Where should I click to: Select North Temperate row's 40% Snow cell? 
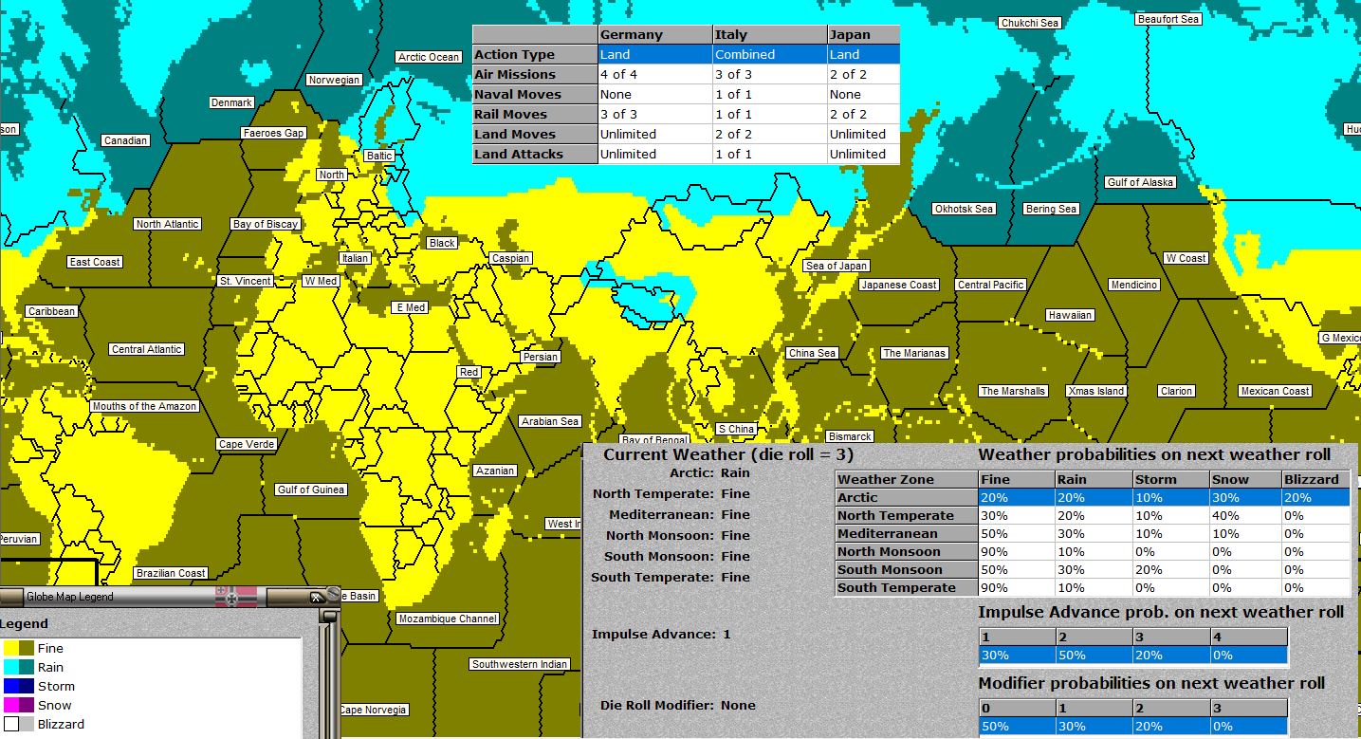click(1244, 515)
